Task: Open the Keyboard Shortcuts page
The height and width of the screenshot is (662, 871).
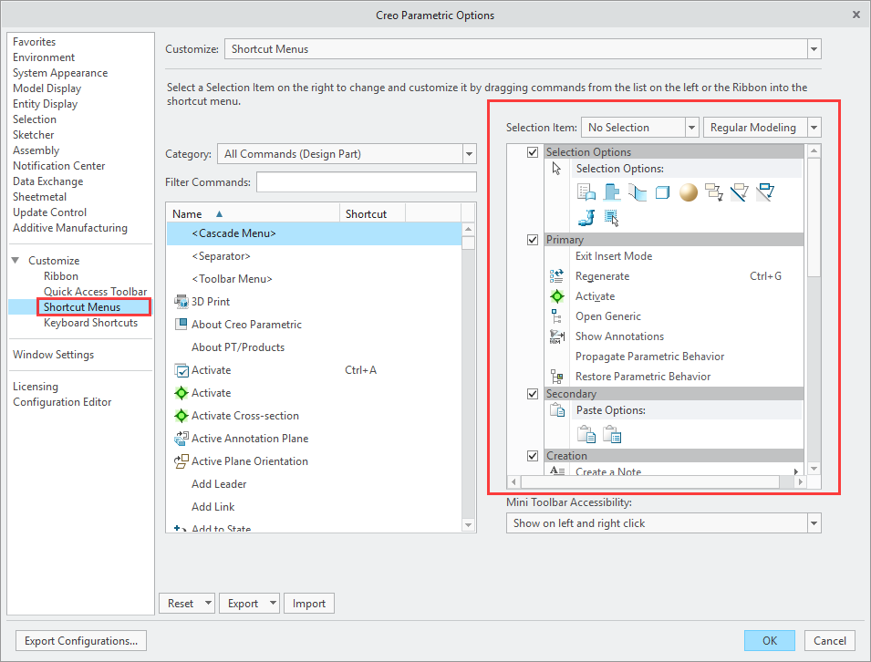Action: click(90, 323)
